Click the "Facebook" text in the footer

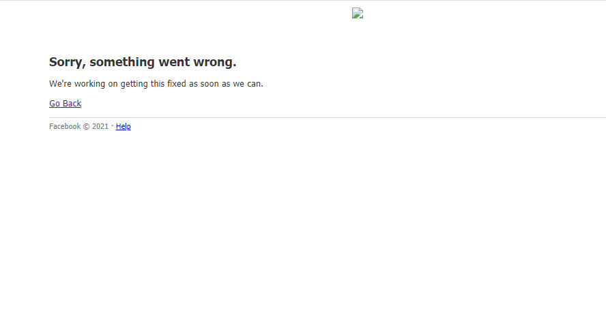coord(65,126)
